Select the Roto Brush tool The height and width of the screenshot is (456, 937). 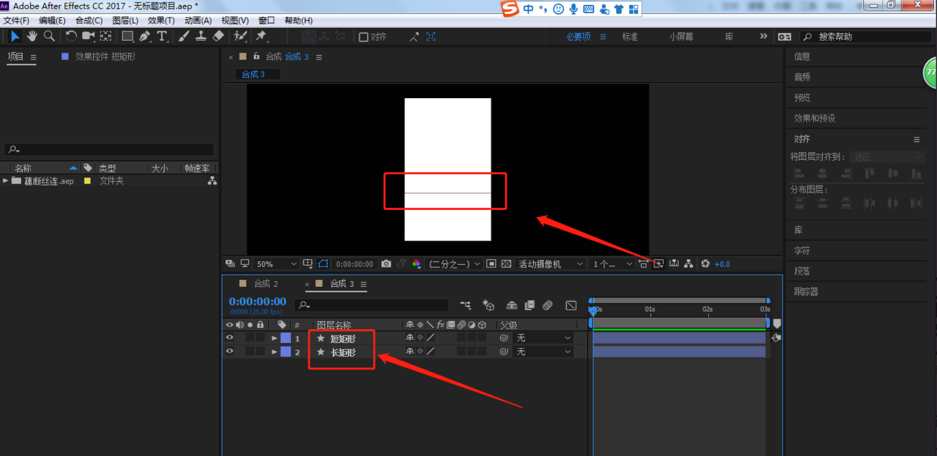coord(240,36)
